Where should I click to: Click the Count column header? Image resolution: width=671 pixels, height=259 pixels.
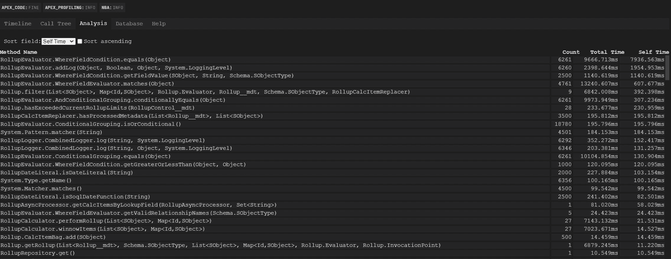pos(570,51)
